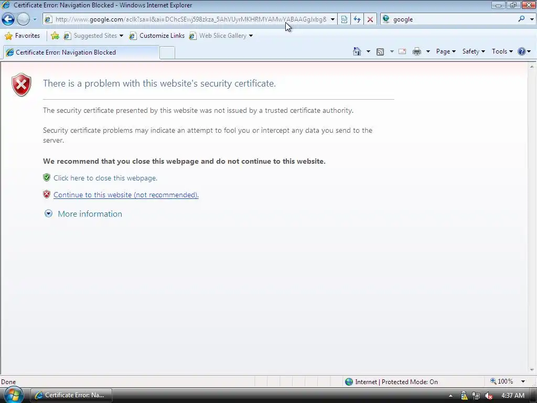The image size is (537, 403).
Task: Open the Home button dropdown arrow
Action: pyautogui.click(x=368, y=52)
